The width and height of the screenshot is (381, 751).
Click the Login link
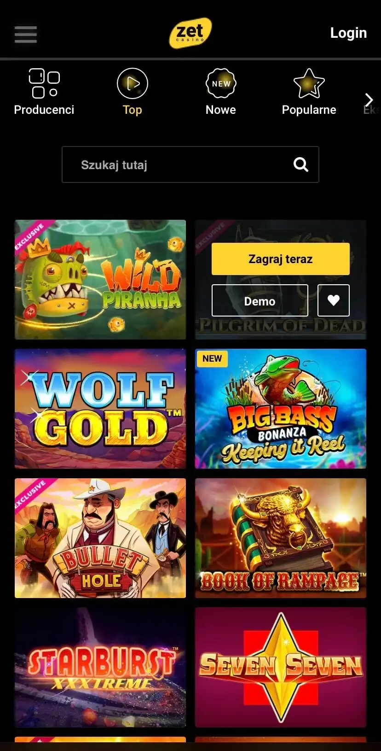tap(348, 33)
